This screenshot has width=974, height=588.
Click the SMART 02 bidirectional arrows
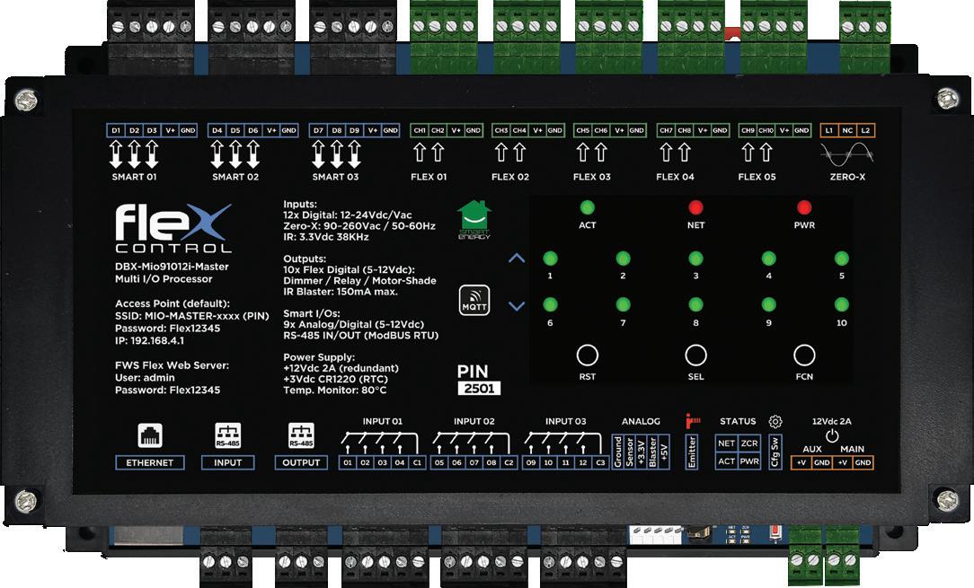coord(235,154)
